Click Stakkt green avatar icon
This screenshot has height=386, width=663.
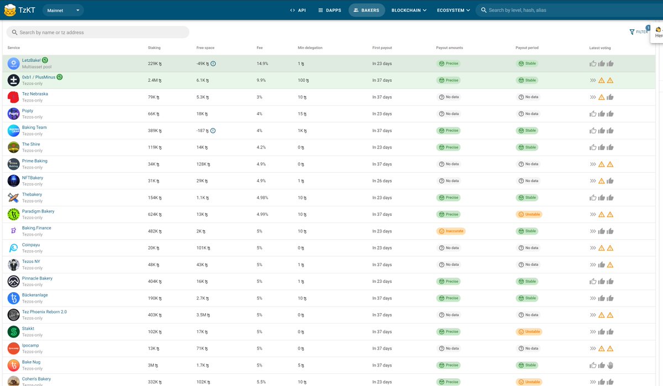pyautogui.click(x=13, y=332)
